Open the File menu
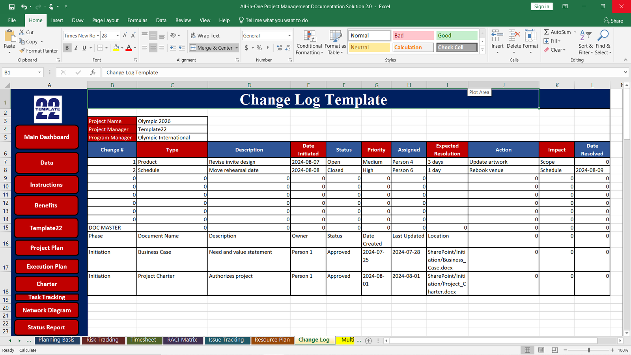The image size is (631, 355). click(x=12, y=20)
